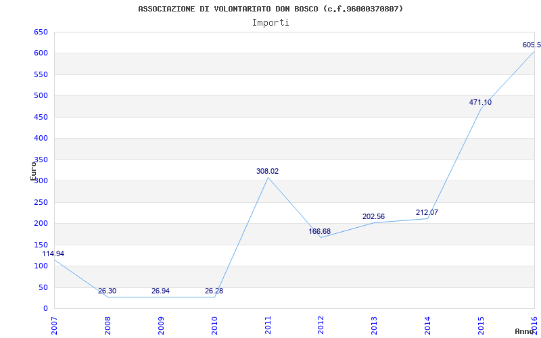Click the 550 y-axis tick label

click(41, 74)
